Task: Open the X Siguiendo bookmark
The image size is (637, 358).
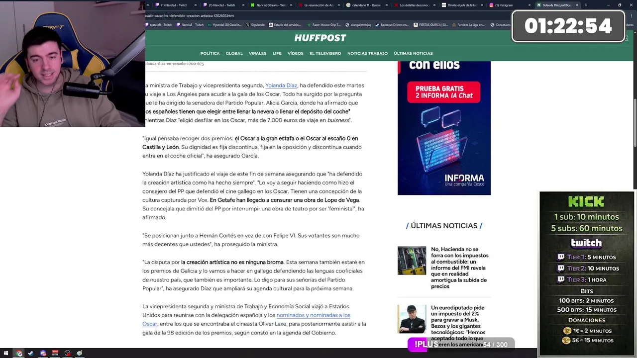Action: [x=256, y=24]
